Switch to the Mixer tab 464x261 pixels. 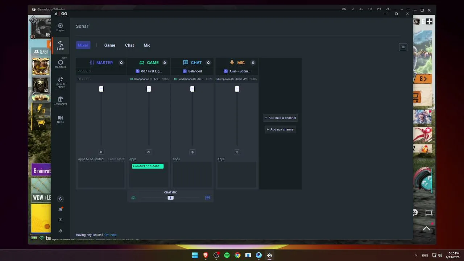(x=83, y=45)
